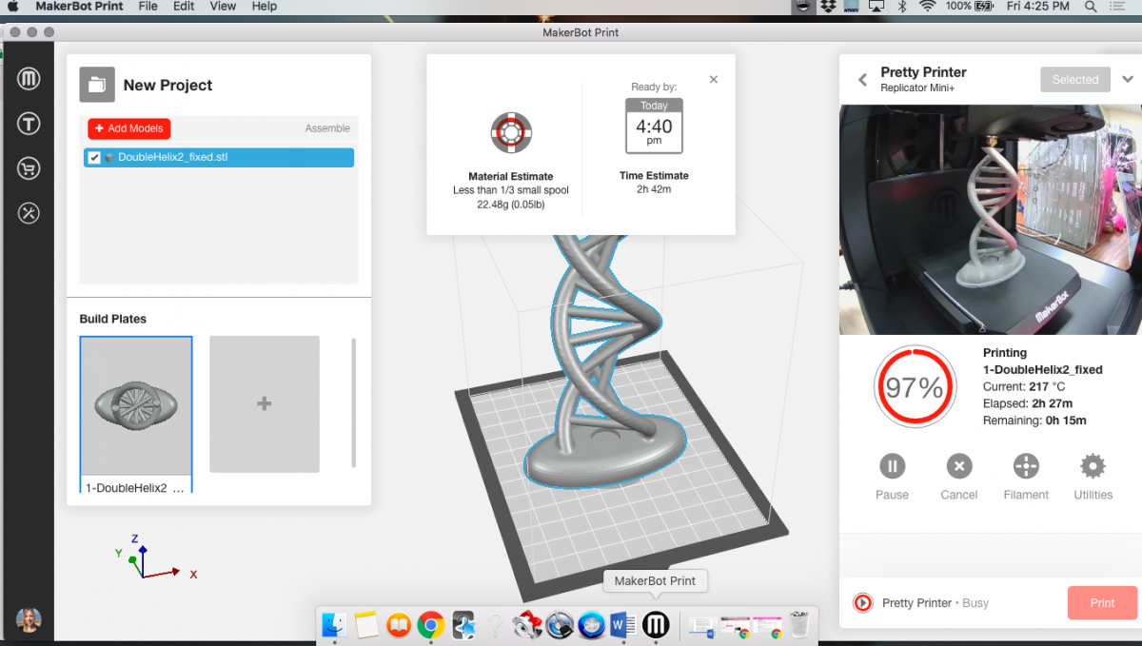Screen dimensions: 1142x646
Task: Click the AirPlay display menu bar icon
Action: [876, 7]
